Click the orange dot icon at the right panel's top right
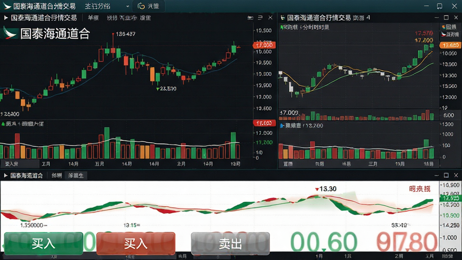Viewport: 462px width, 260px height. (444, 27)
